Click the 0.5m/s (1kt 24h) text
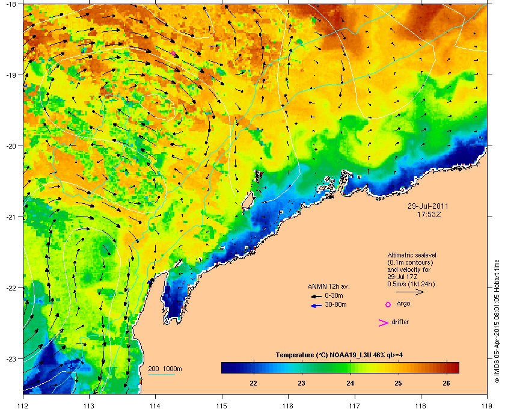The width and height of the screenshot is (505, 409). point(411,284)
